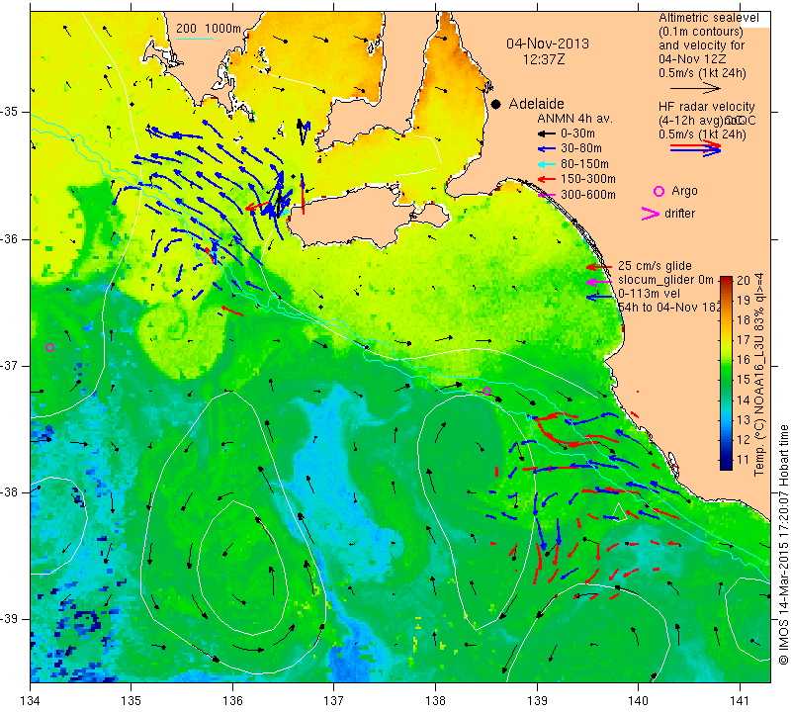The height and width of the screenshot is (712, 791).
Task: Click the longitude axis label 141
Action: point(740,701)
